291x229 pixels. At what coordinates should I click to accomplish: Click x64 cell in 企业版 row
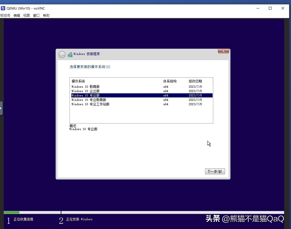pos(166,91)
